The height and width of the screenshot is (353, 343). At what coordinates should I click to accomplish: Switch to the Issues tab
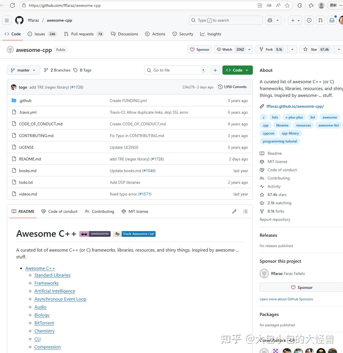click(42, 34)
